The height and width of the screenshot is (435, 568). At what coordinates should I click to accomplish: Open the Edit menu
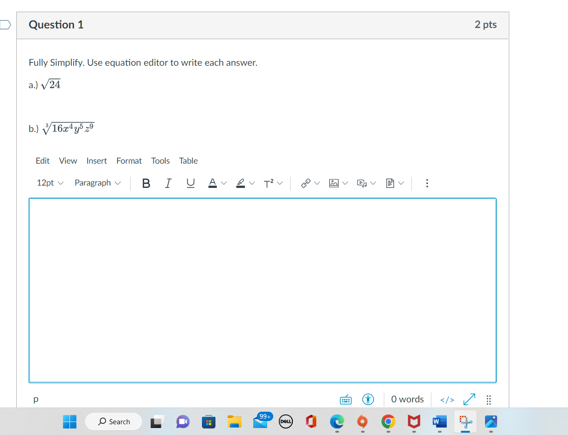point(42,161)
